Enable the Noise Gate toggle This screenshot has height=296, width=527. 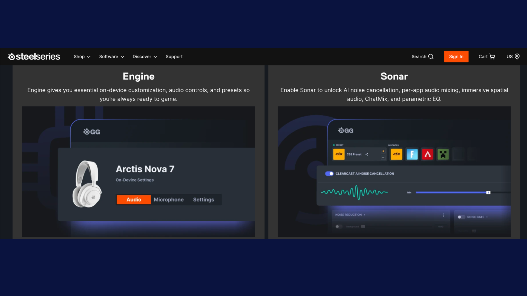[x=461, y=217]
